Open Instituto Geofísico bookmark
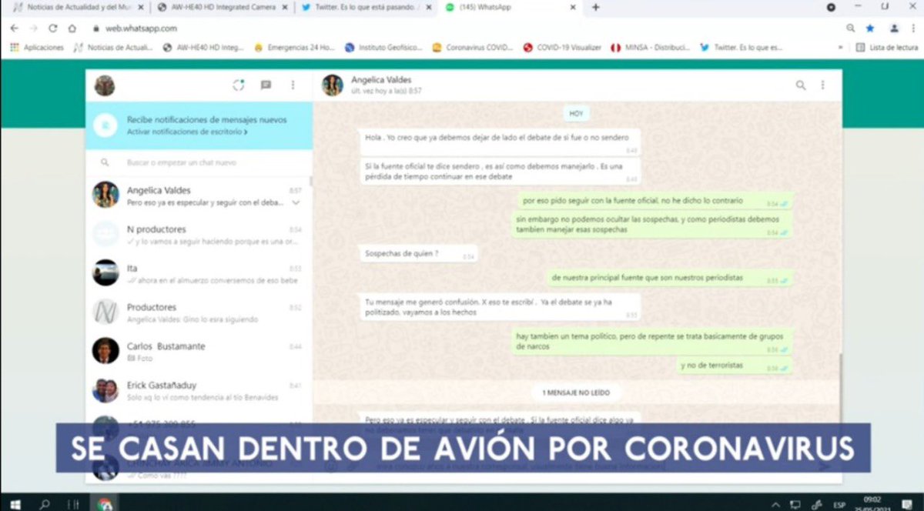Screen dimensions: 924x511 pyautogui.click(x=383, y=47)
